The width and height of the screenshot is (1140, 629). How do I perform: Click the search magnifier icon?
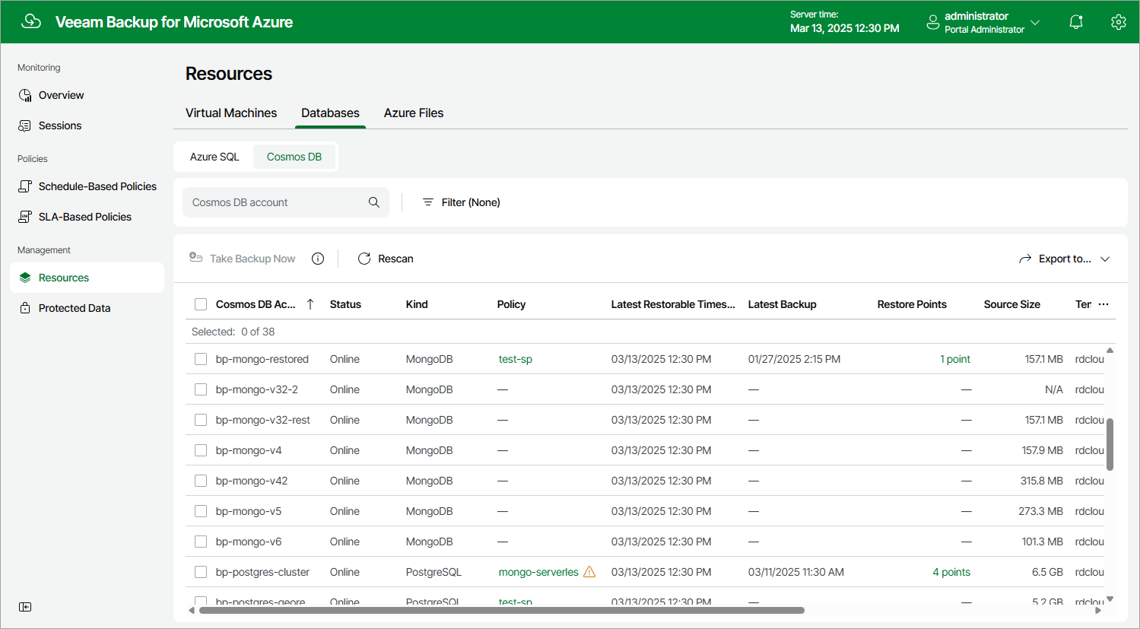tap(374, 202)
